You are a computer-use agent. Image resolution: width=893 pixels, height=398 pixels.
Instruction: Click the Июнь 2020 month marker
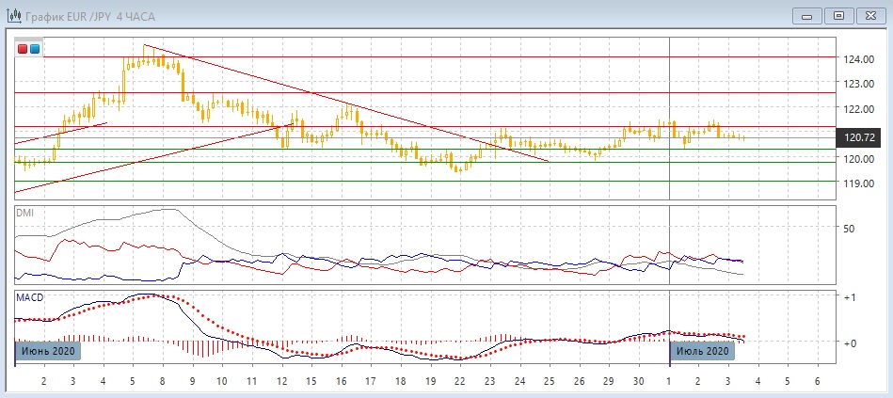tap(47, 351)
